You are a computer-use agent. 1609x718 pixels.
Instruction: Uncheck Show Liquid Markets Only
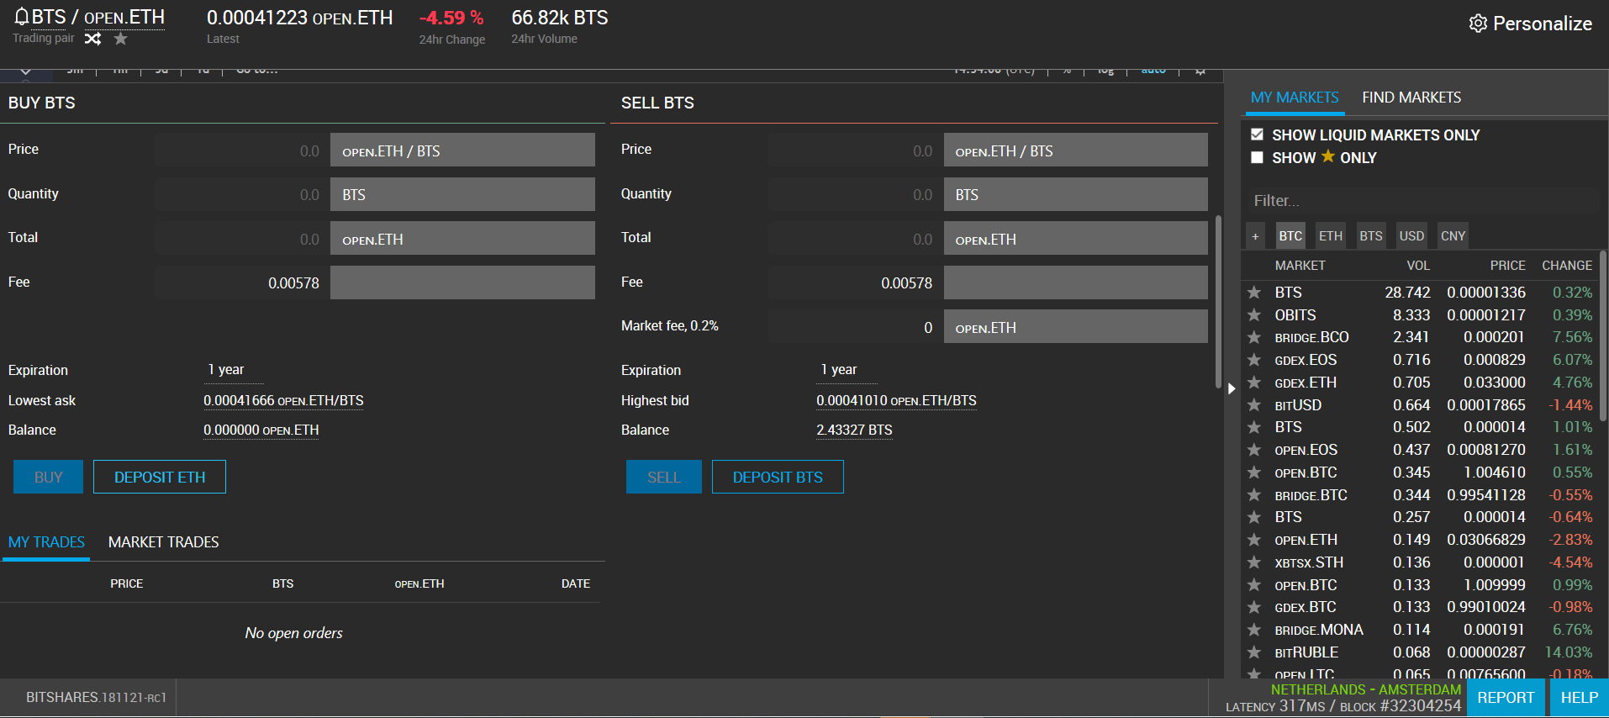(x=1257, y=135)
